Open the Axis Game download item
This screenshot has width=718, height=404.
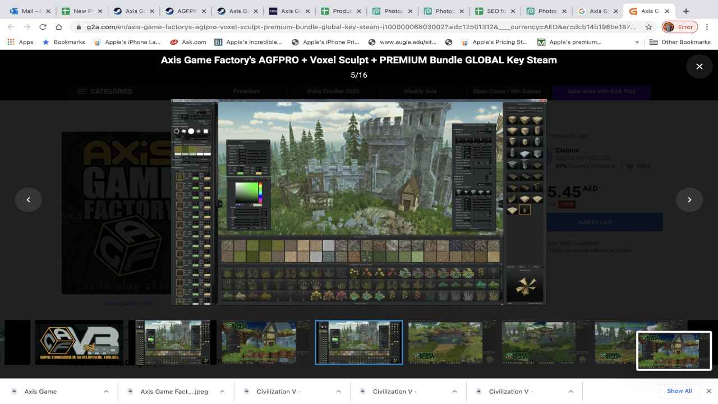[40, 391]
